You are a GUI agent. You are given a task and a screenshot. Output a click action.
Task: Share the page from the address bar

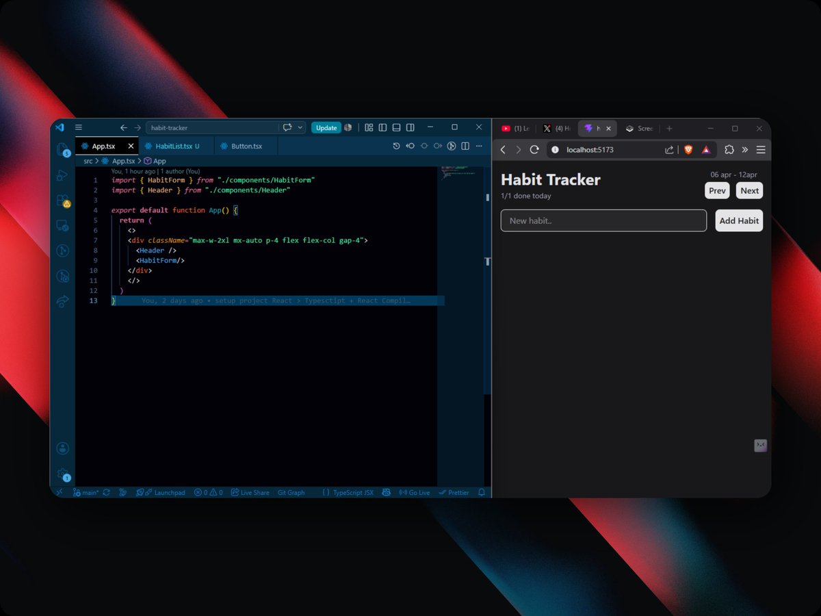pyautogui.click(x=669, y=149)
